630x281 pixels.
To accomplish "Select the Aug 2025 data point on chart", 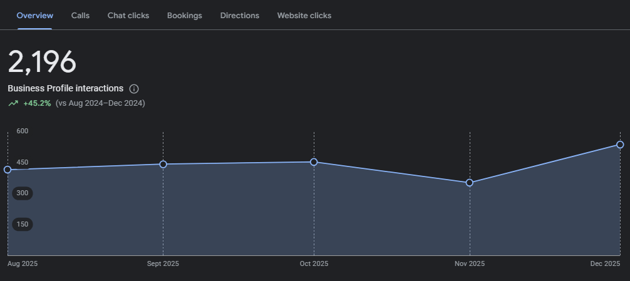I will tap(8, 170).
